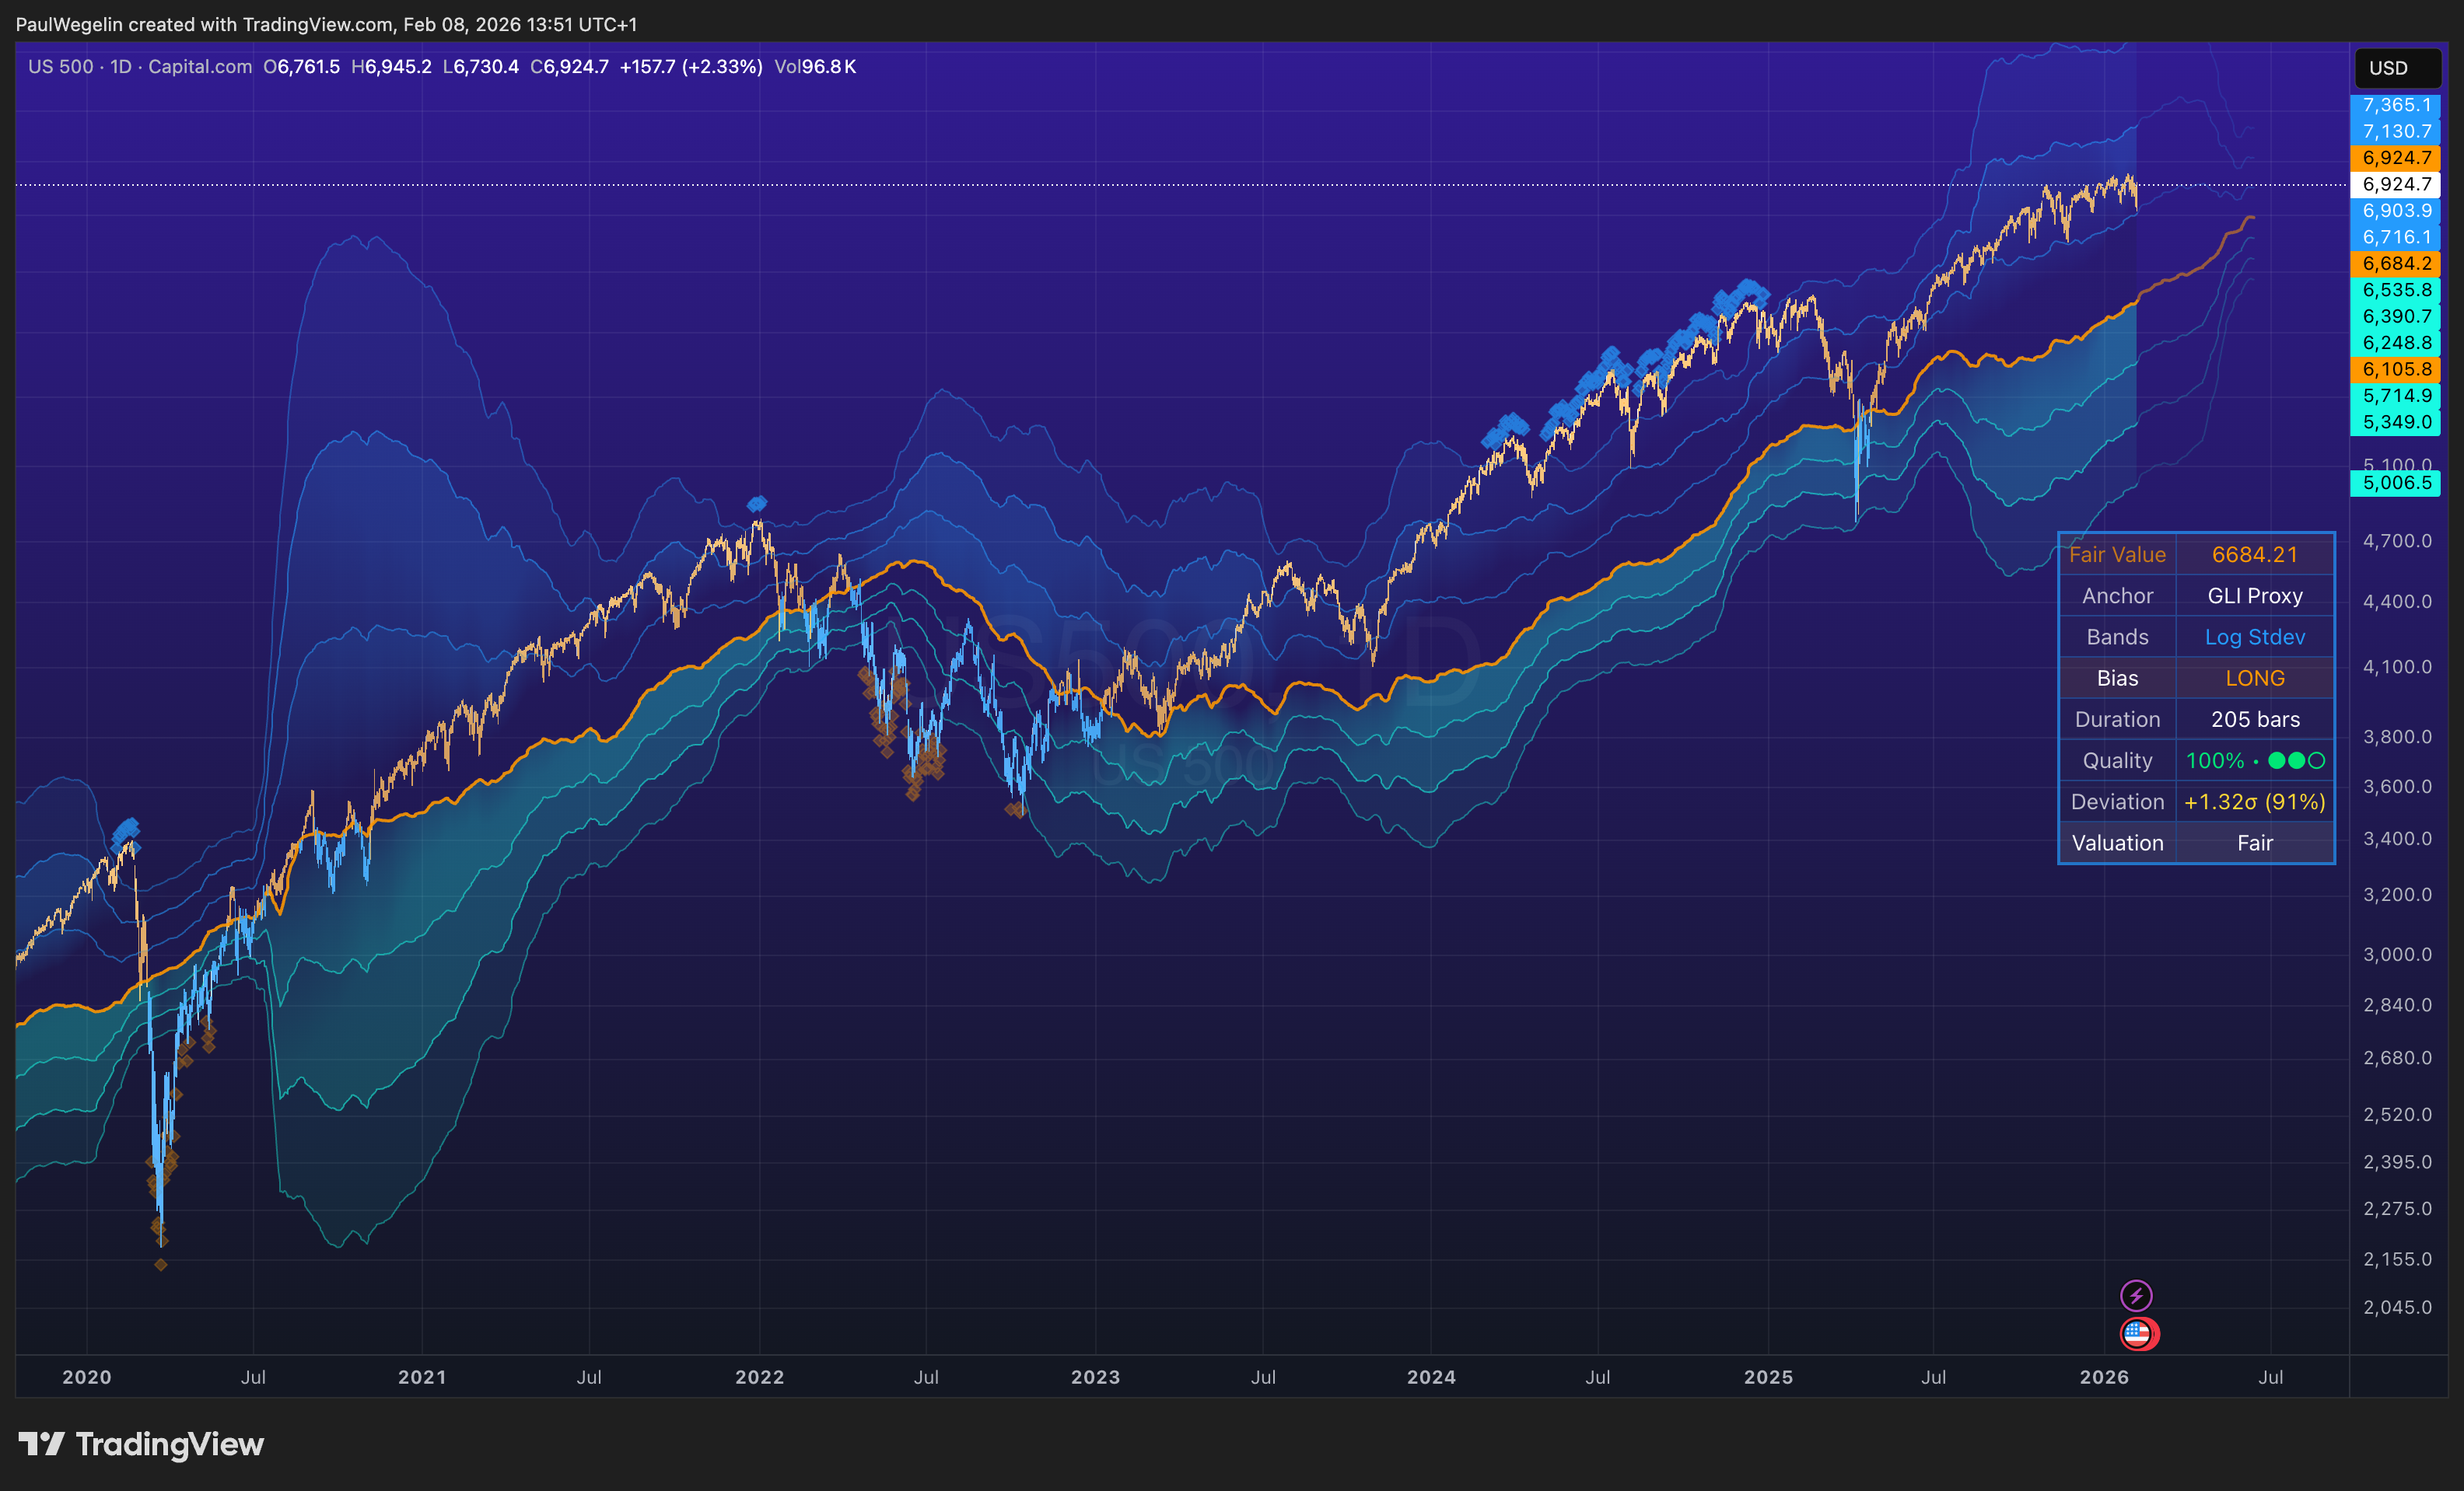Click the orange 6,105.8 price label
Image resolution: width=2464 pixels, height=1491 pixels.
tap(2395, 368)
